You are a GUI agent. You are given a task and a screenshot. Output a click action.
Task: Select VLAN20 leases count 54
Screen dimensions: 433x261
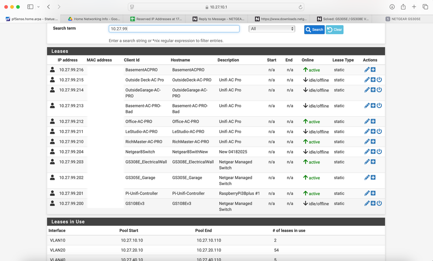[277, 250]
